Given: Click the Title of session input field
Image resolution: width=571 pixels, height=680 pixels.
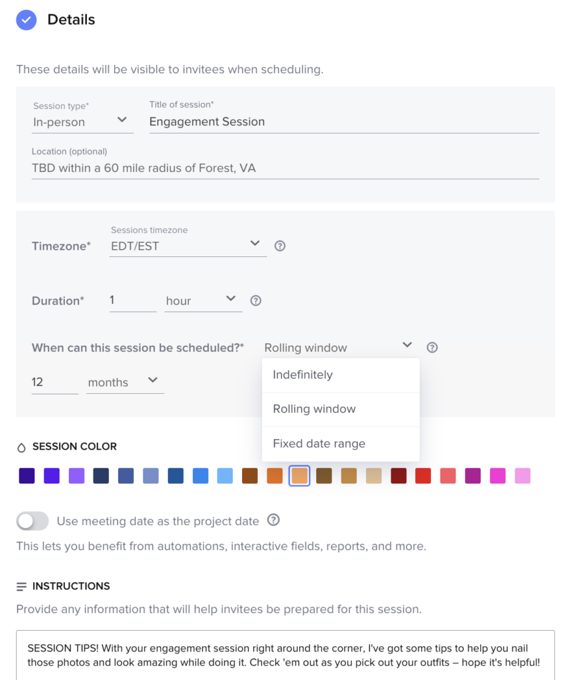Looking at the screenshot, I should (344, 122).
